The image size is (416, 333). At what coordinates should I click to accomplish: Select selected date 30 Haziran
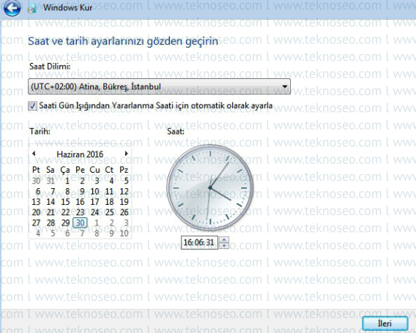(80, 222)
